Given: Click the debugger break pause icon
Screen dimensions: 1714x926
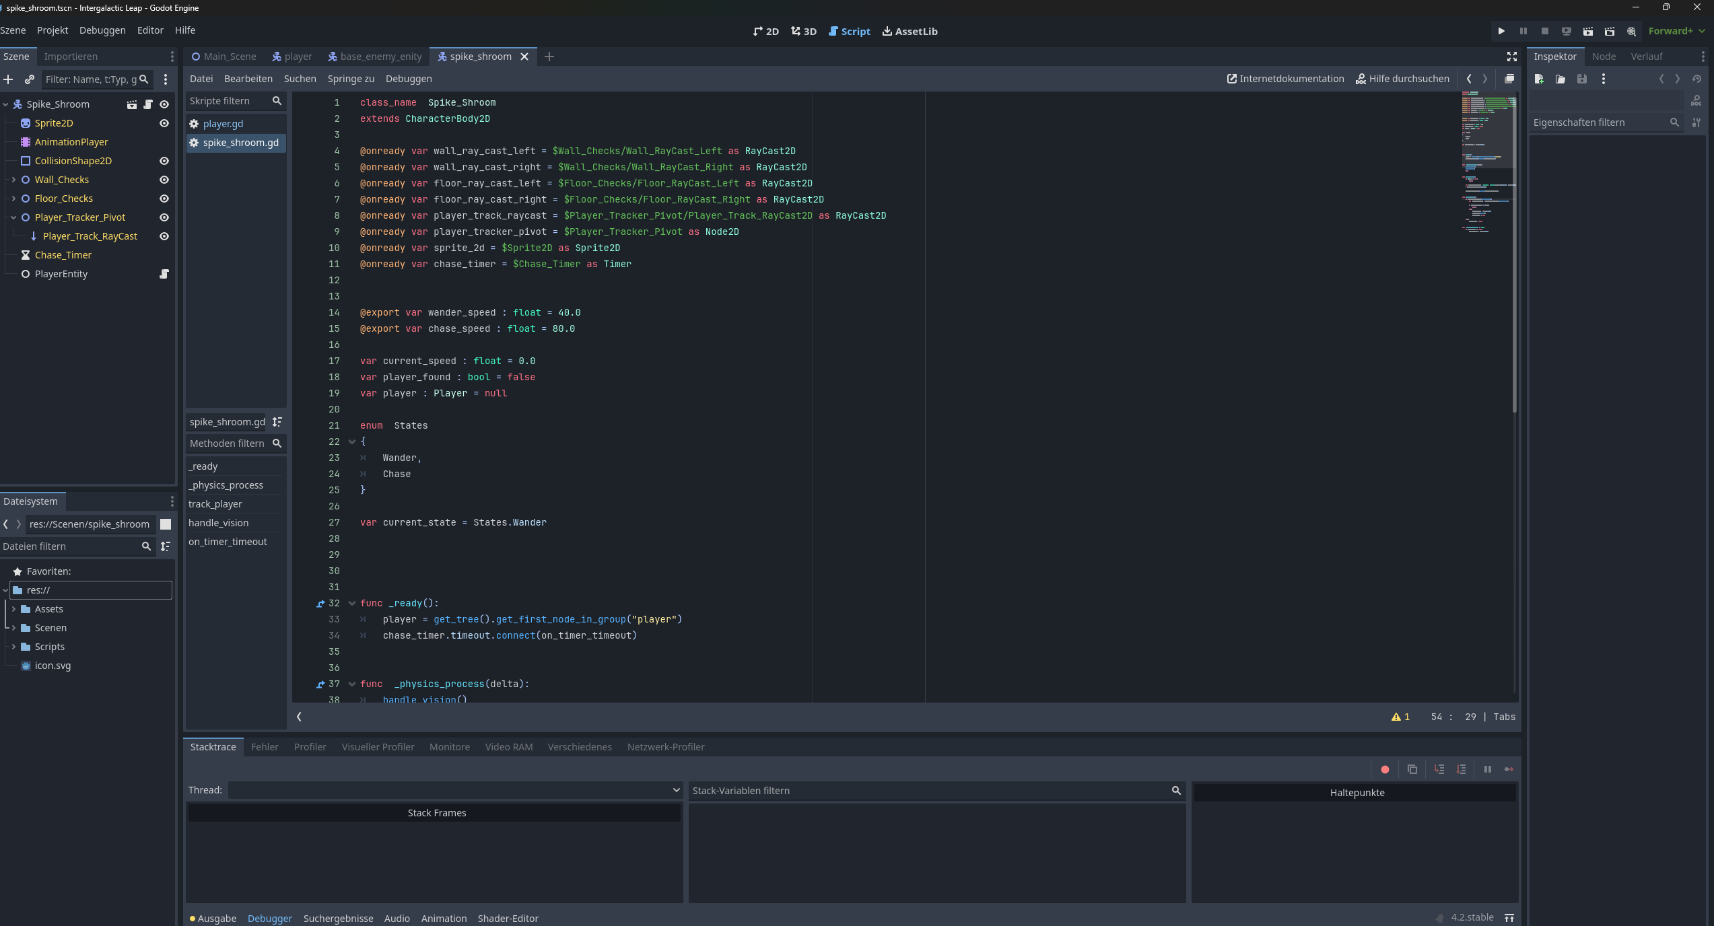Looking at the screenshot, I should pos(1488,769).
